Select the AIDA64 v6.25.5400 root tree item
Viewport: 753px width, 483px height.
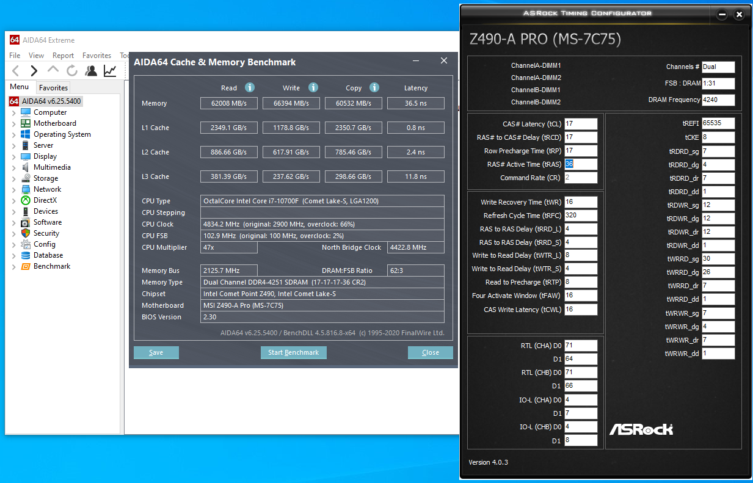tap(45, 101)
